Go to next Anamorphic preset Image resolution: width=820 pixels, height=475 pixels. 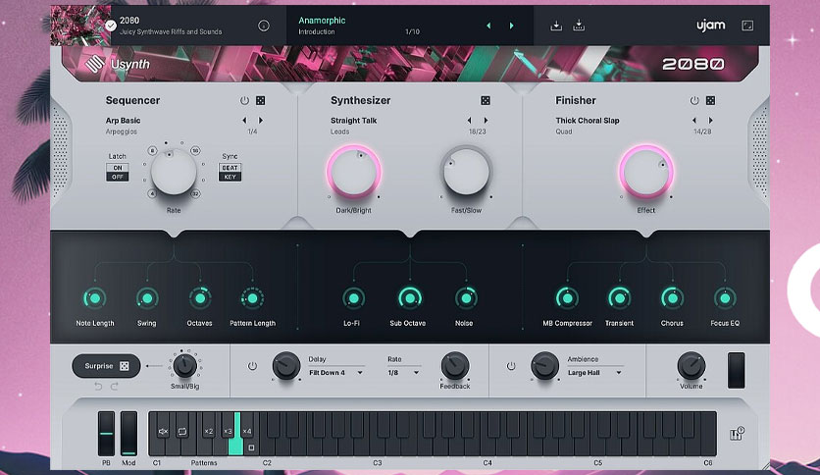click(x=511, y=26)
